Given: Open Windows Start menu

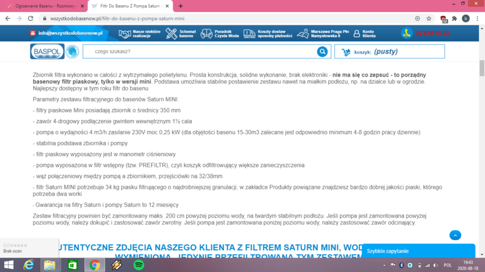Looking at the screenshot, I should click(x=9, y=265).
